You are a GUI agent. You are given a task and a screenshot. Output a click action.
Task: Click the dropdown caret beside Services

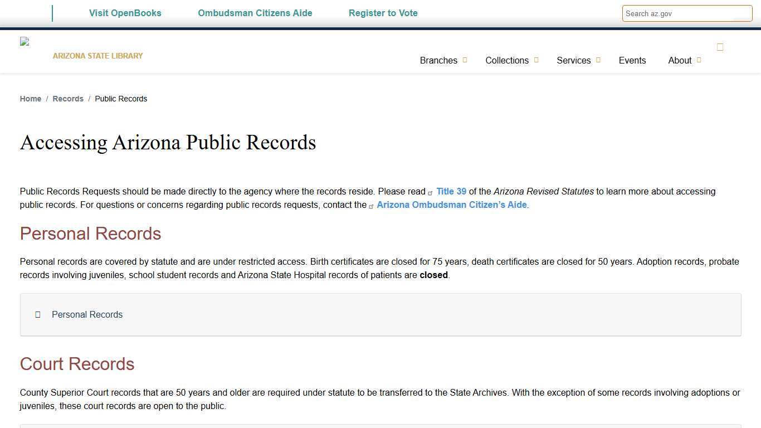(x=598, y=60)
